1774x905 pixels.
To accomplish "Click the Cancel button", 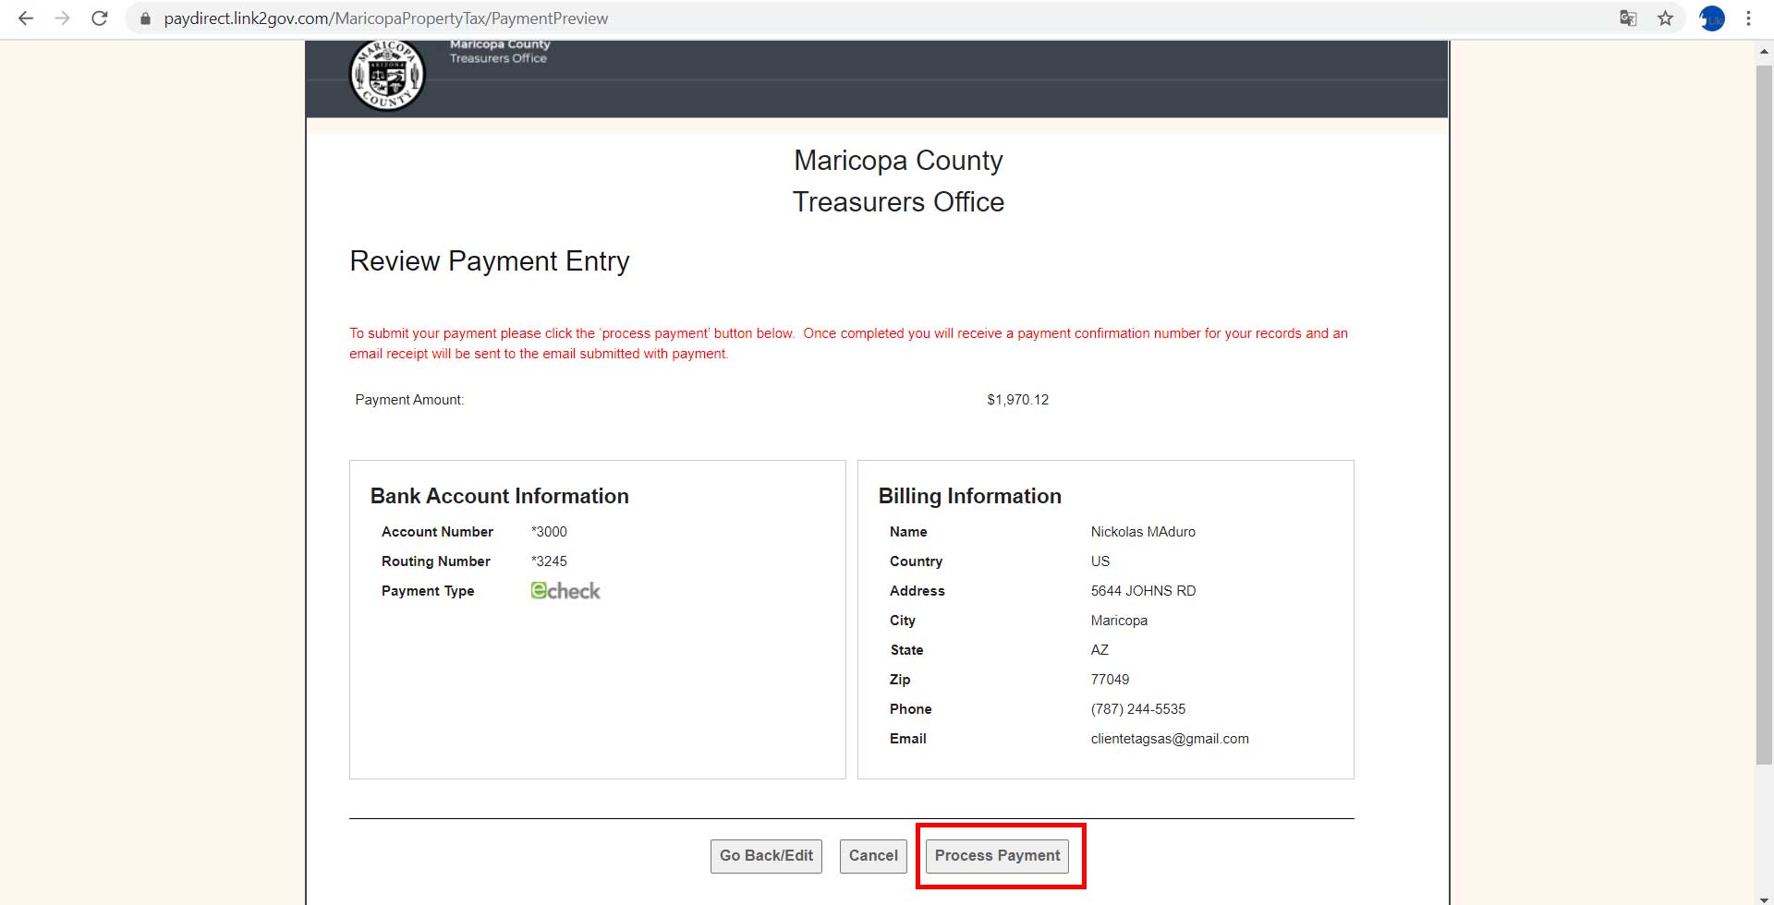I will [x=872, y=855].
